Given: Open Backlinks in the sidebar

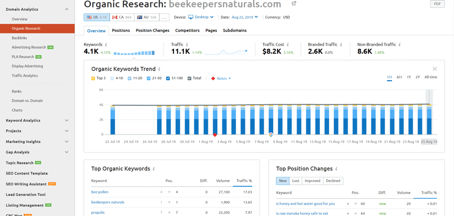Looking at the screenshot, I should pos(20,38).
